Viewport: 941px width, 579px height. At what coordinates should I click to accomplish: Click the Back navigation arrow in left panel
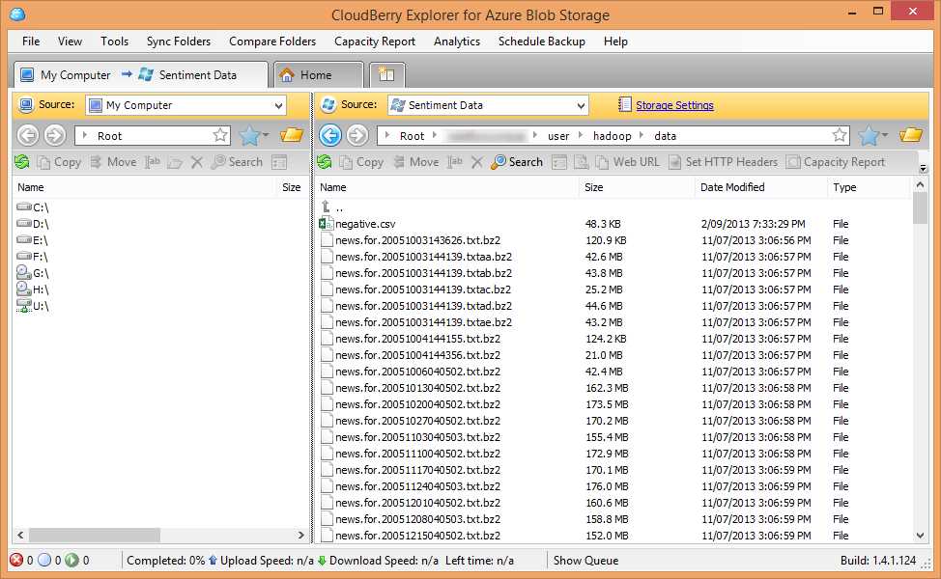(28, 135)
